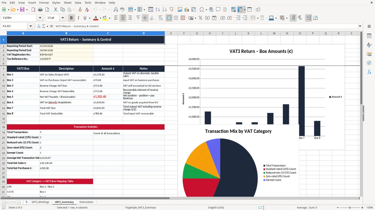
Task: Open the sidebar Gallery
Action: point(369,54)
